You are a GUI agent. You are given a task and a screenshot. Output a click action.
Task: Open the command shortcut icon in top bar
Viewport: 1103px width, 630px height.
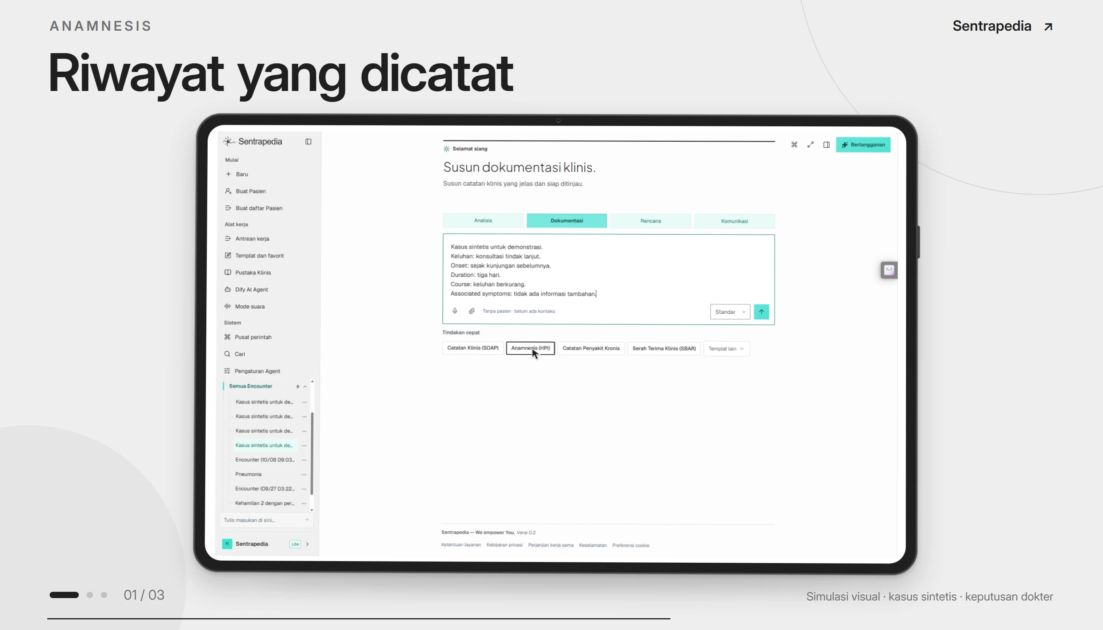tap(794, 145)
